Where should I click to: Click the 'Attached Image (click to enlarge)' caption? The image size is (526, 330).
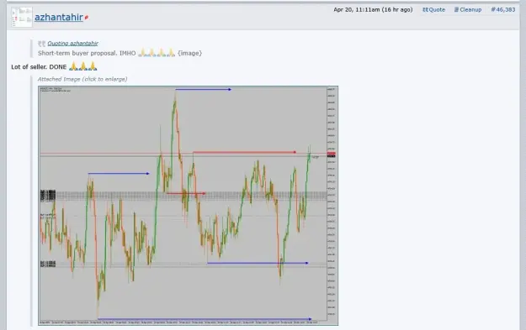tap(82, 79)
